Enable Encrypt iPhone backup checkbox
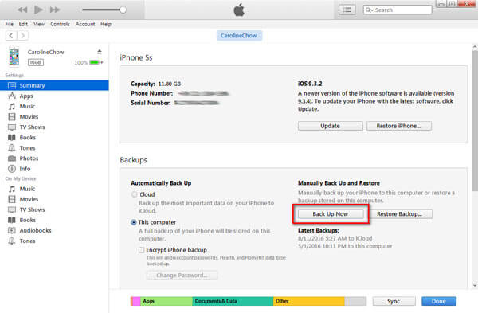The image size is (478, 313). tap(141, 250)
